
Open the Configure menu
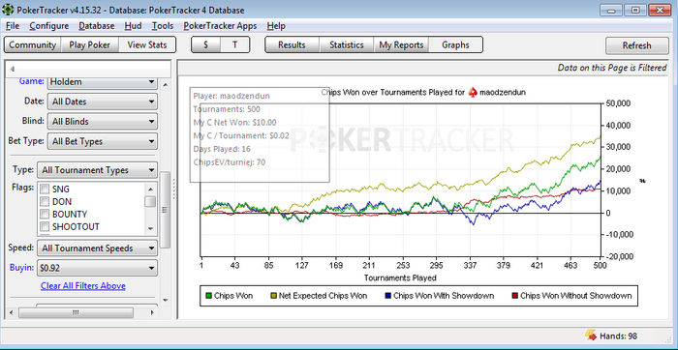tap(48, 26)
